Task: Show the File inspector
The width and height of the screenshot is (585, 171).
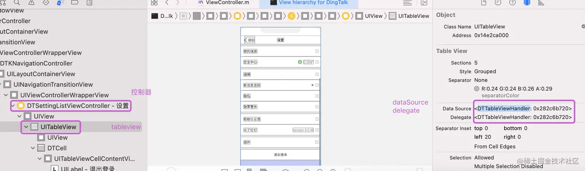Action: click(x=484, y=2)
